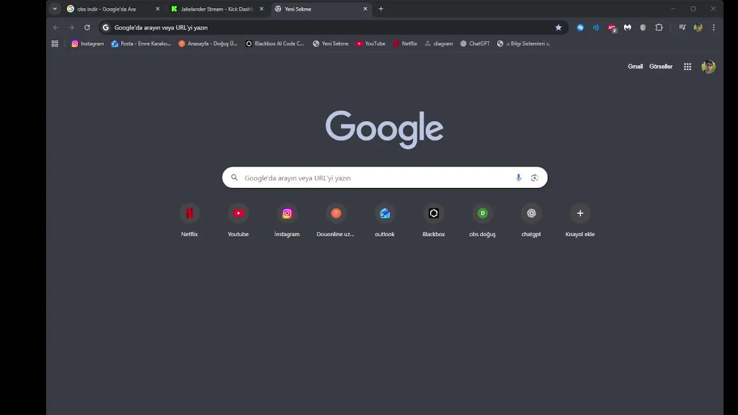
Task: Open the diagram bookmark
Action: pyautogui.click(x=439, y=43)
